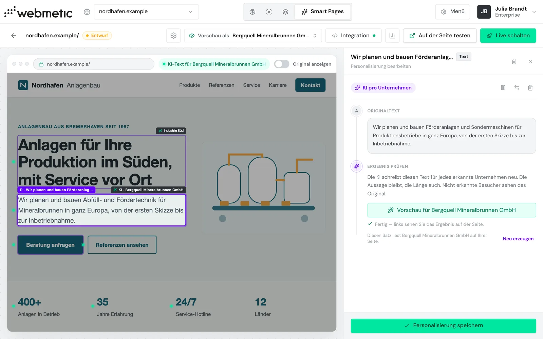Select the headline Anlagen für Ihre Produktion
Viewport: 543px width, 339px height.
coord(101,162)
